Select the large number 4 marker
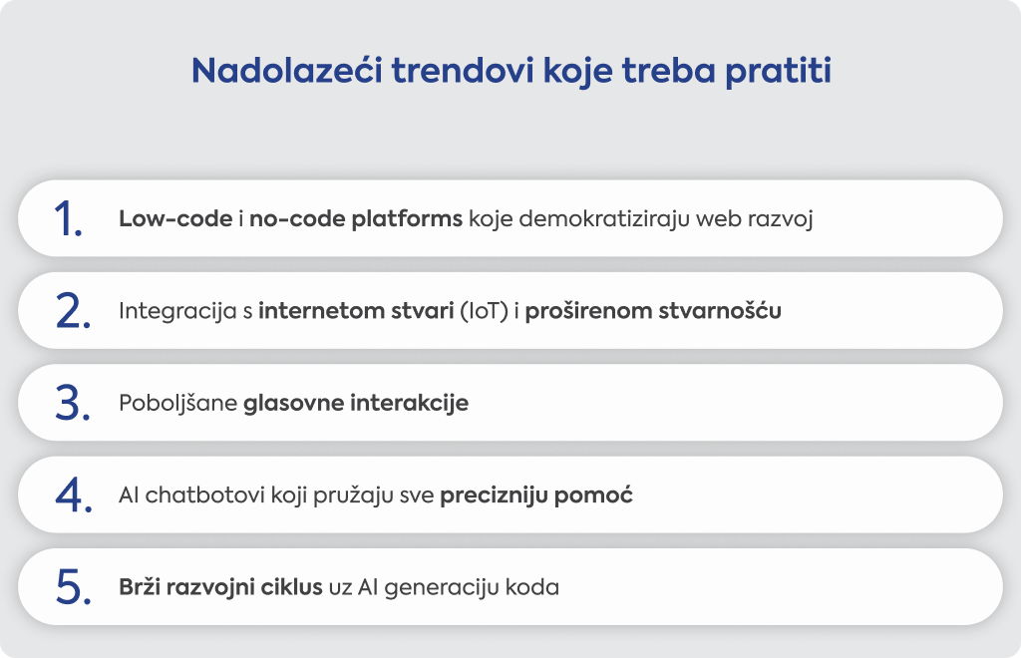Image resolution: width=1021 pixels, height=658 pixels. coord(73,495)
